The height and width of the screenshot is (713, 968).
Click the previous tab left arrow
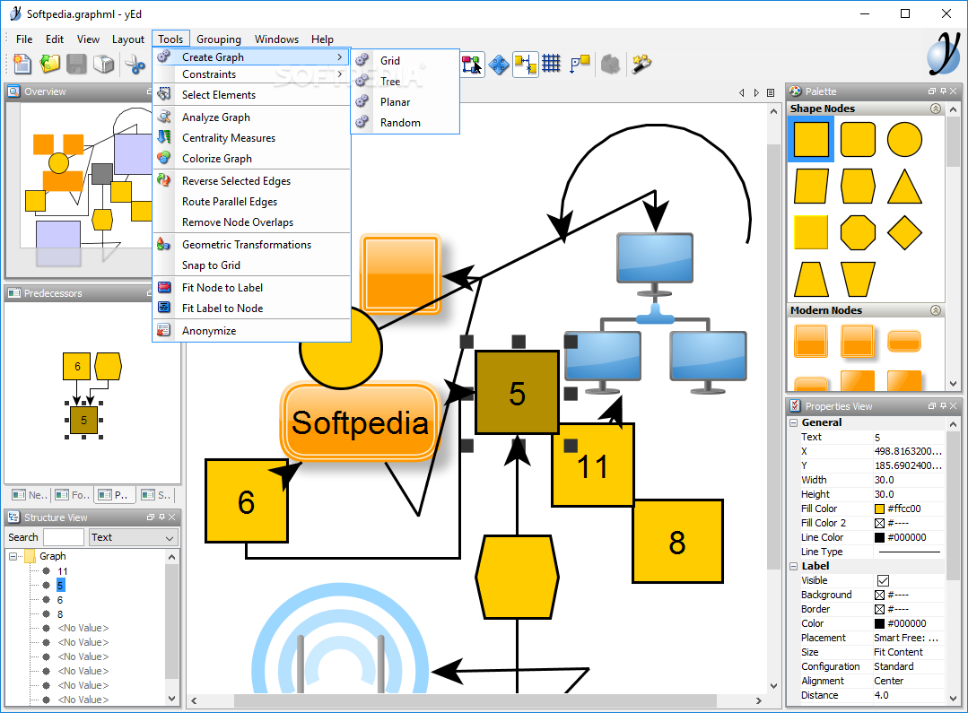tap(742, 92)
